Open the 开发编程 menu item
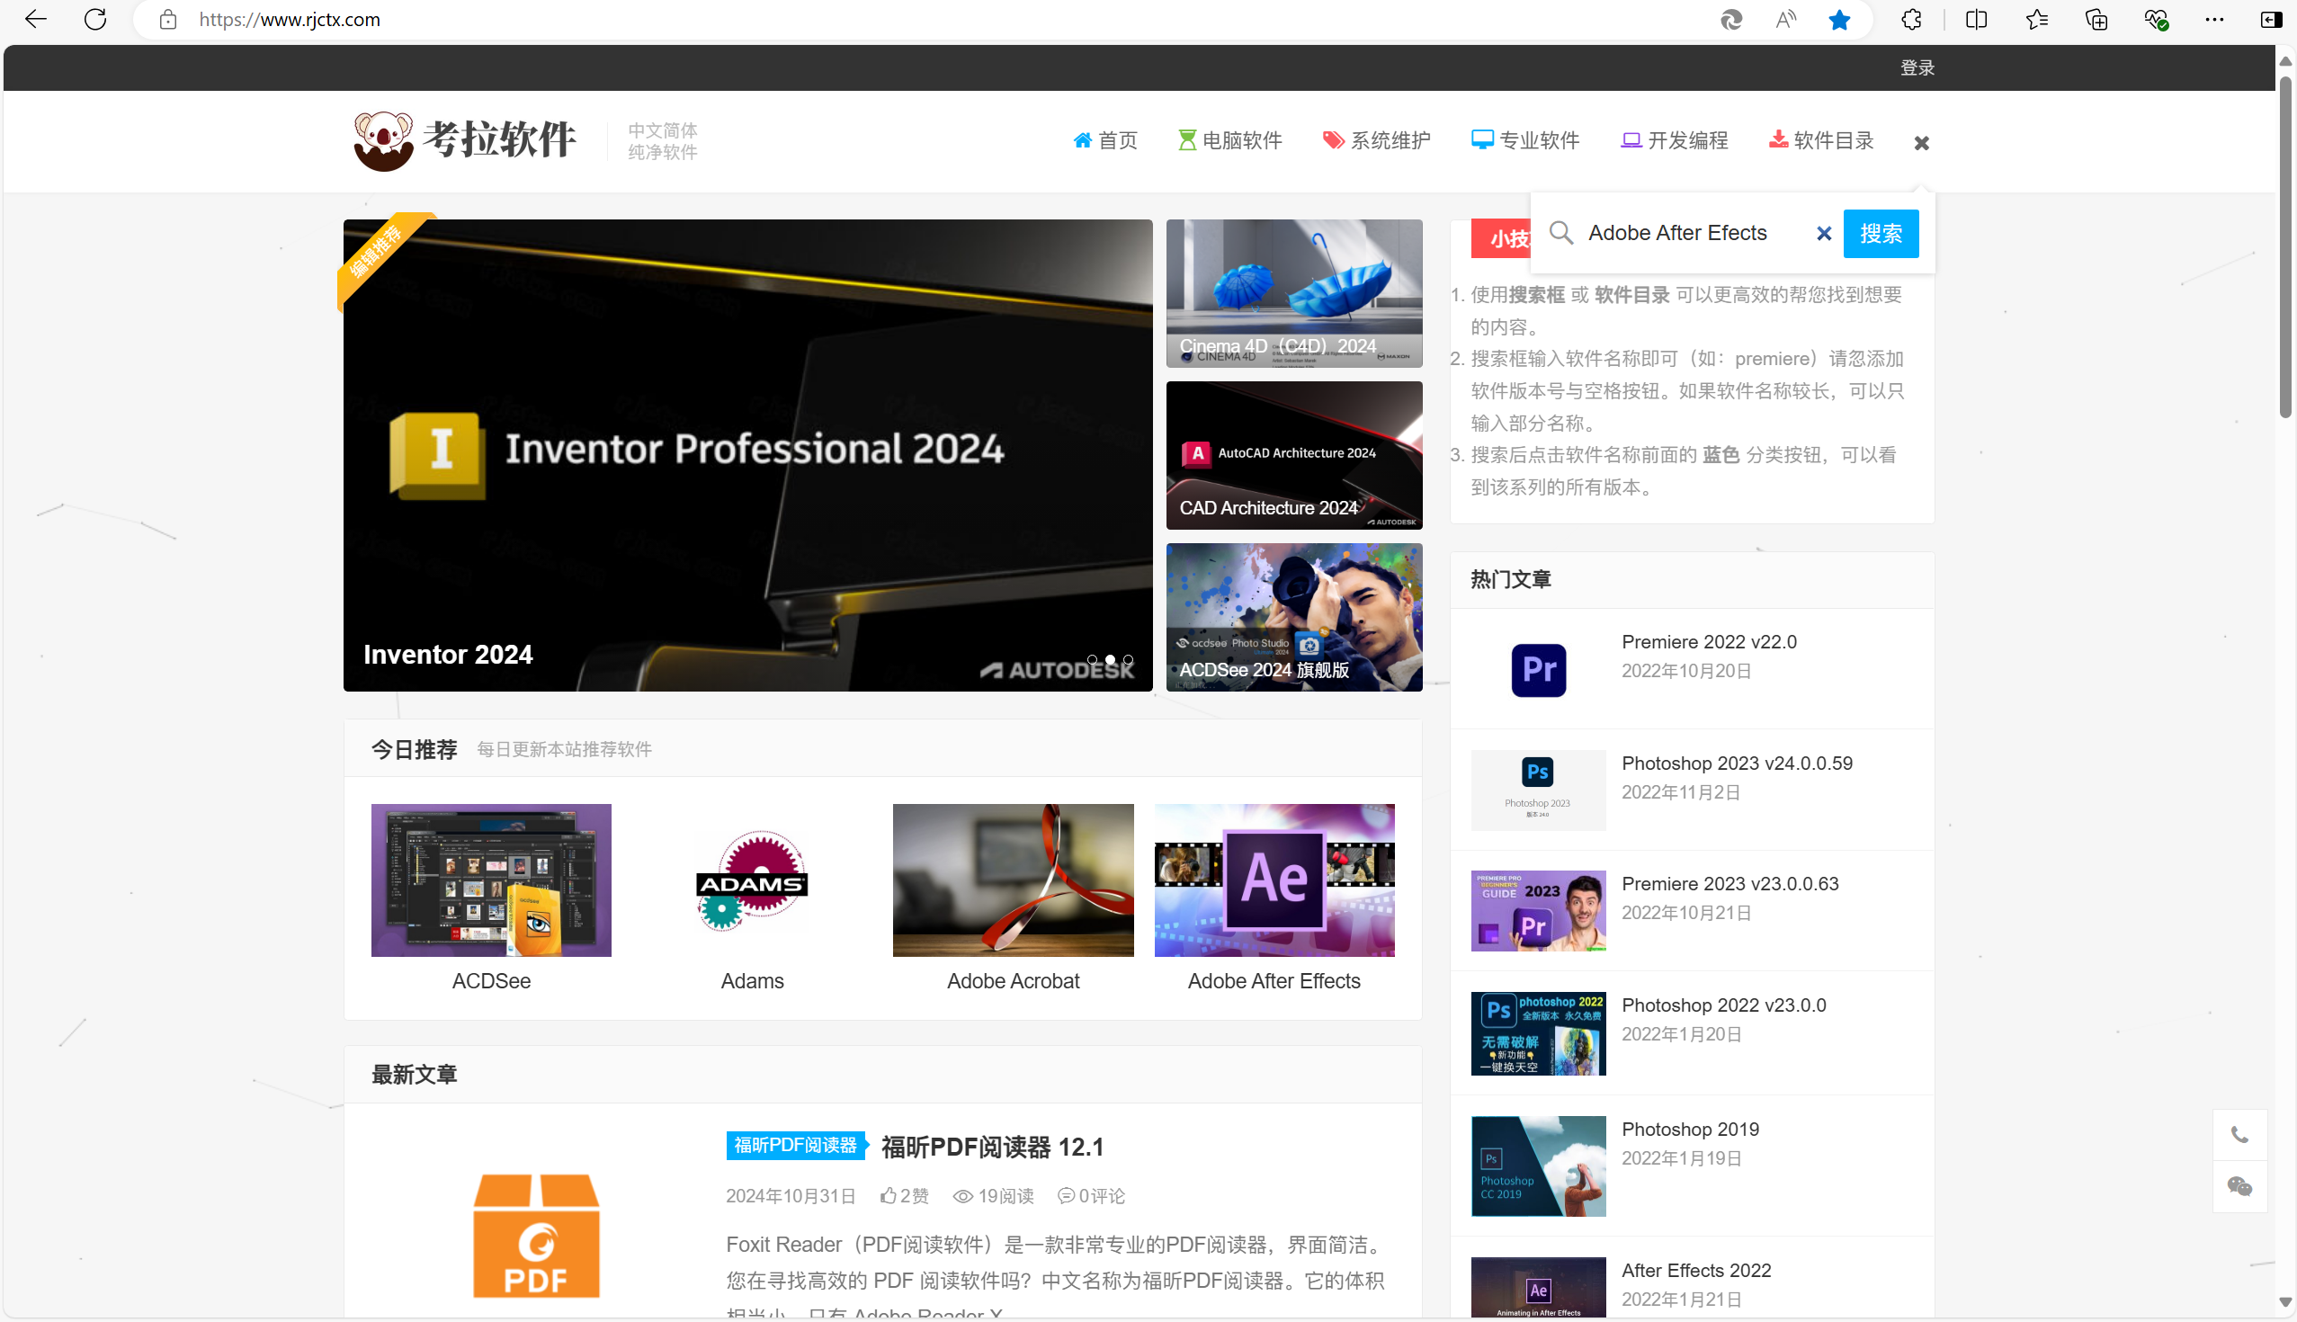This screenshot has height=1322, width=2297. 1674,139
